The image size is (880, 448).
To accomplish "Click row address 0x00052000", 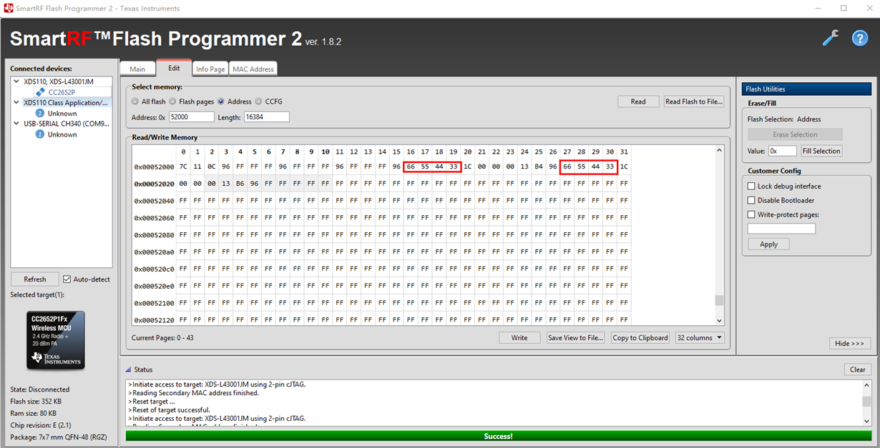I will (155, 166).
